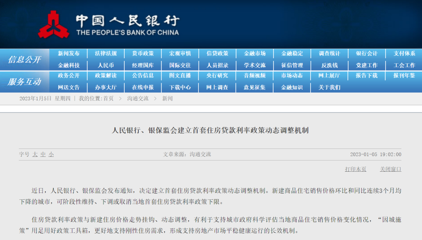Visit 网上展厅 page
This screenshot has width=422, height=240.
330,76
